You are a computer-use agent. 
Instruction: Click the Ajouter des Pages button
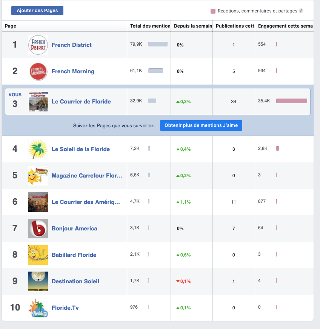[x=37, y=11]
